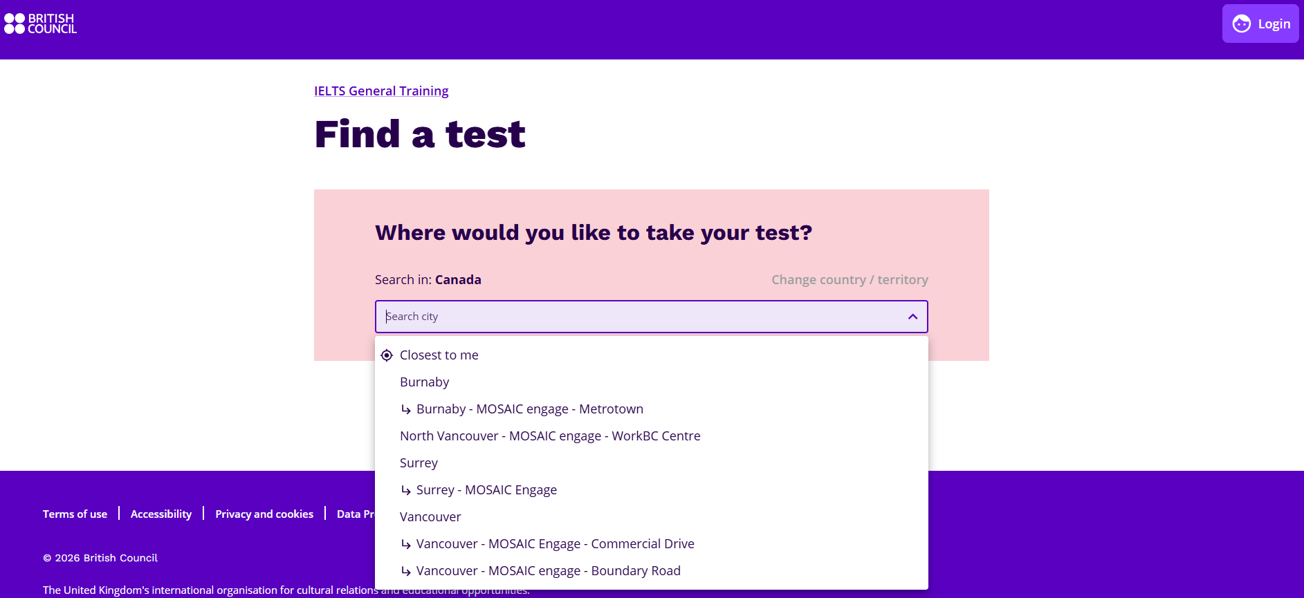Select the Closest to me option
The height and width of the screenshot is (598, 1304).
coord(651,355)
